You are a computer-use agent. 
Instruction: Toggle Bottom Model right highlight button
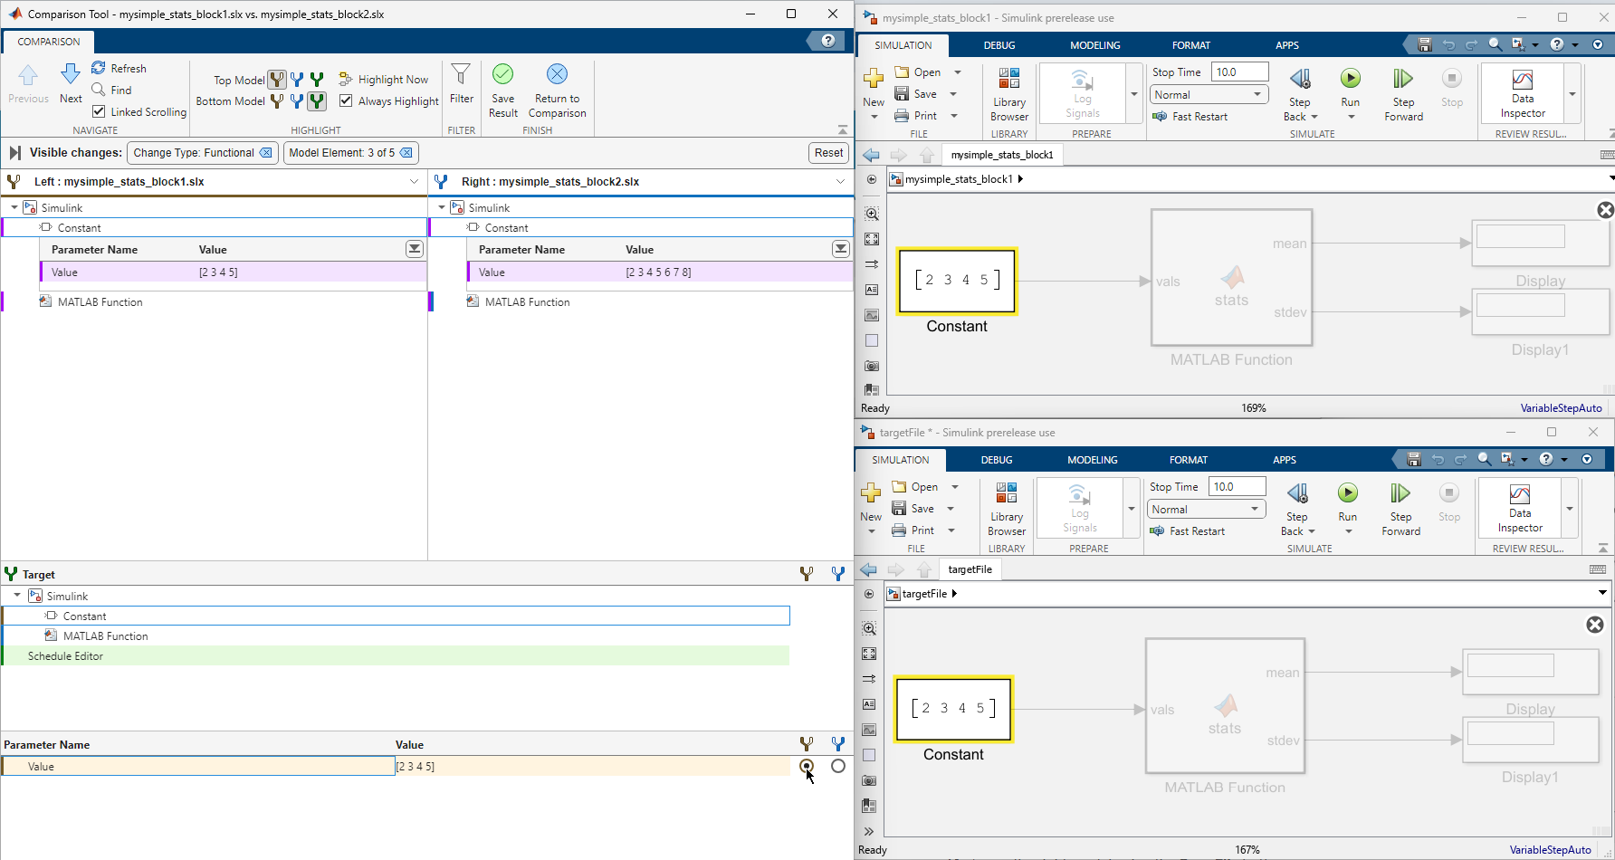[317, 101]
